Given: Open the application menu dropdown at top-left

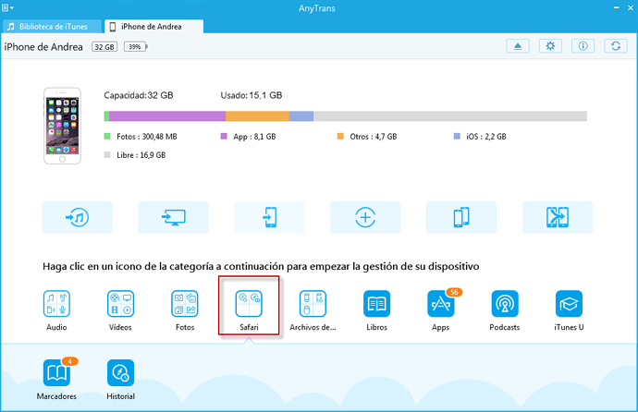Looking at the screenshot, I should point(7,7).
